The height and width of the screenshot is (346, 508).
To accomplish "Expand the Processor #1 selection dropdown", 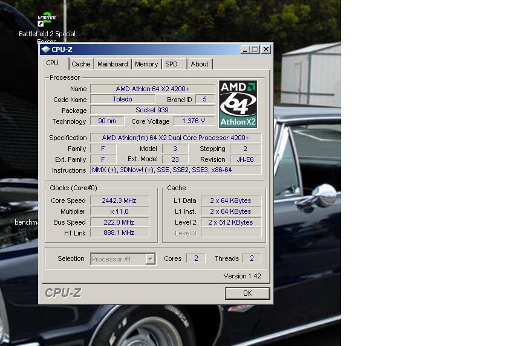I will 150,258.
